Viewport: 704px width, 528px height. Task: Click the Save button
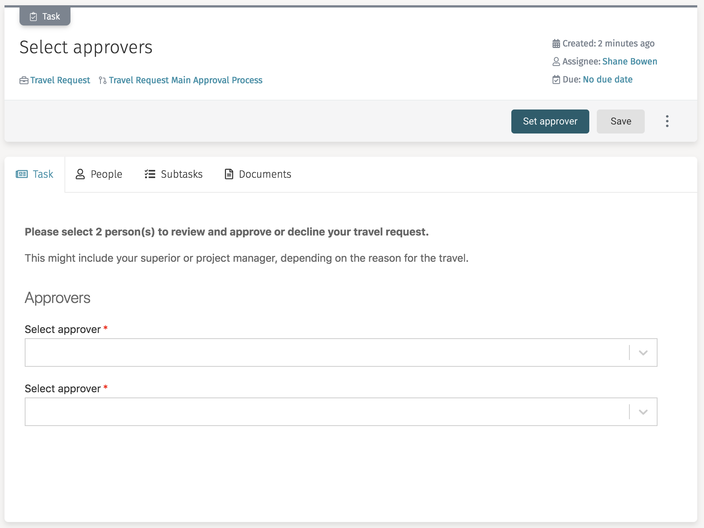point(620,121)
